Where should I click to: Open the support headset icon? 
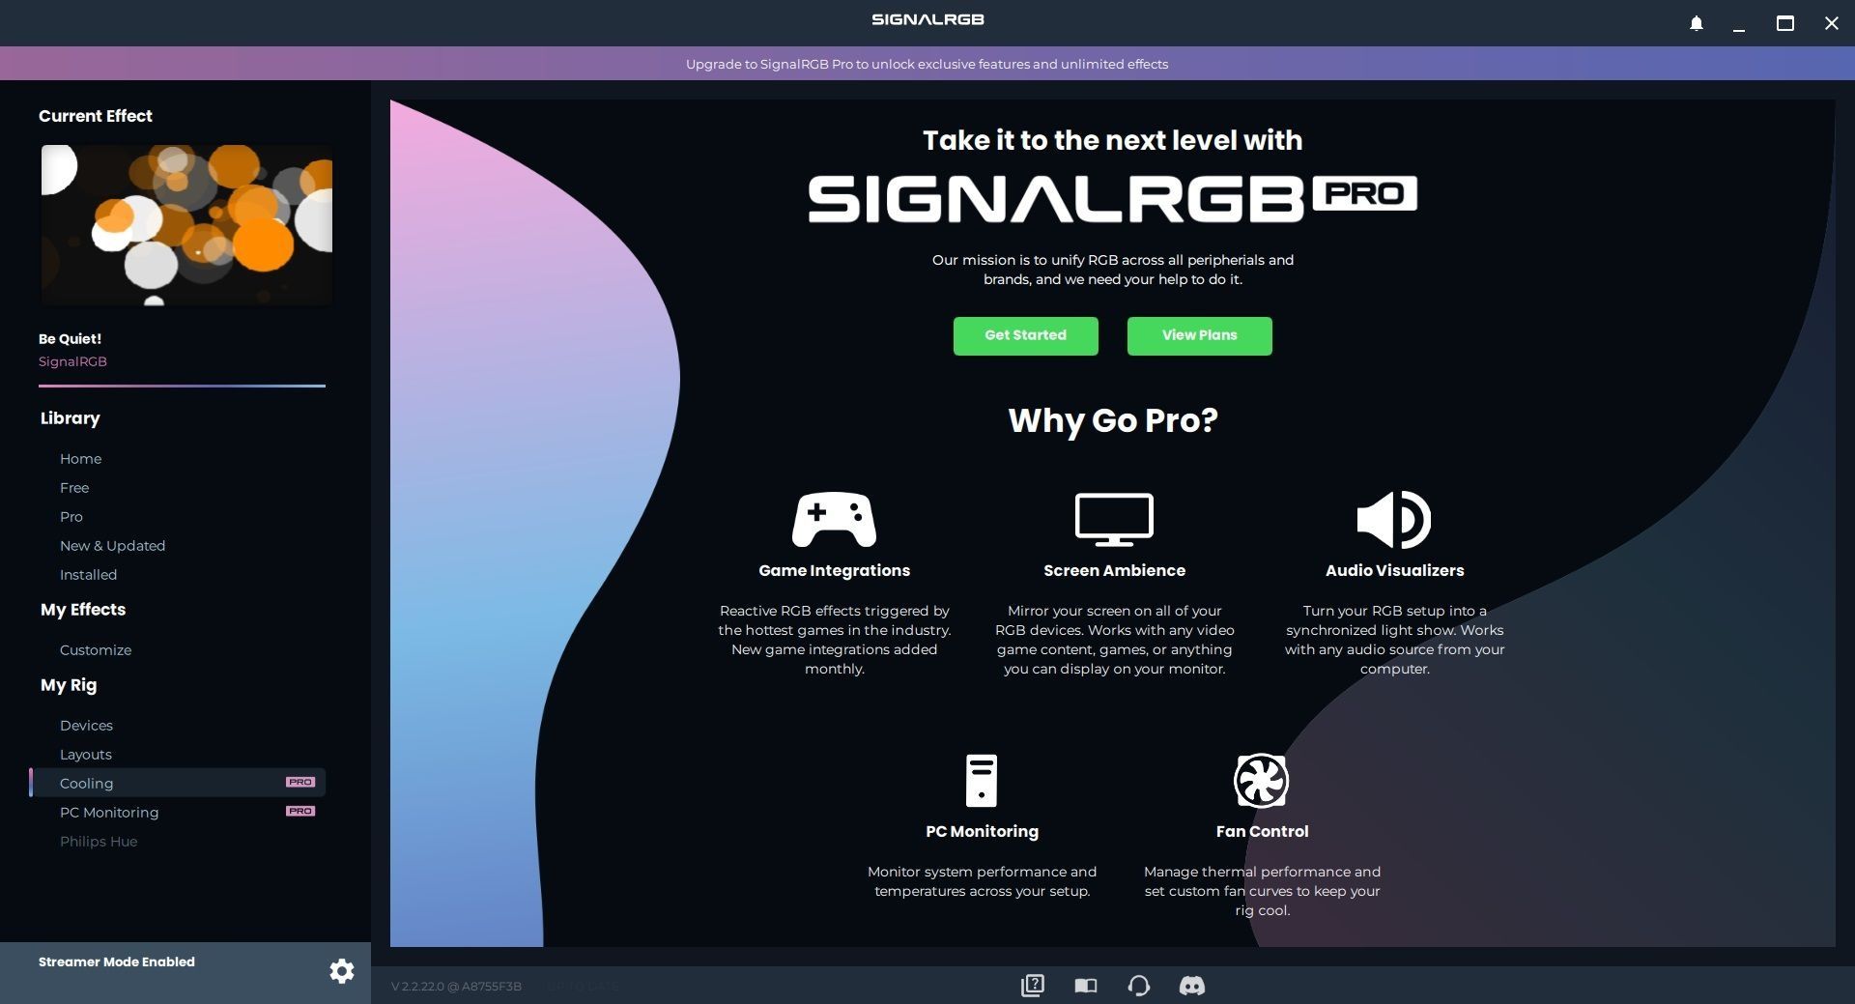(x=1139, y=986)
